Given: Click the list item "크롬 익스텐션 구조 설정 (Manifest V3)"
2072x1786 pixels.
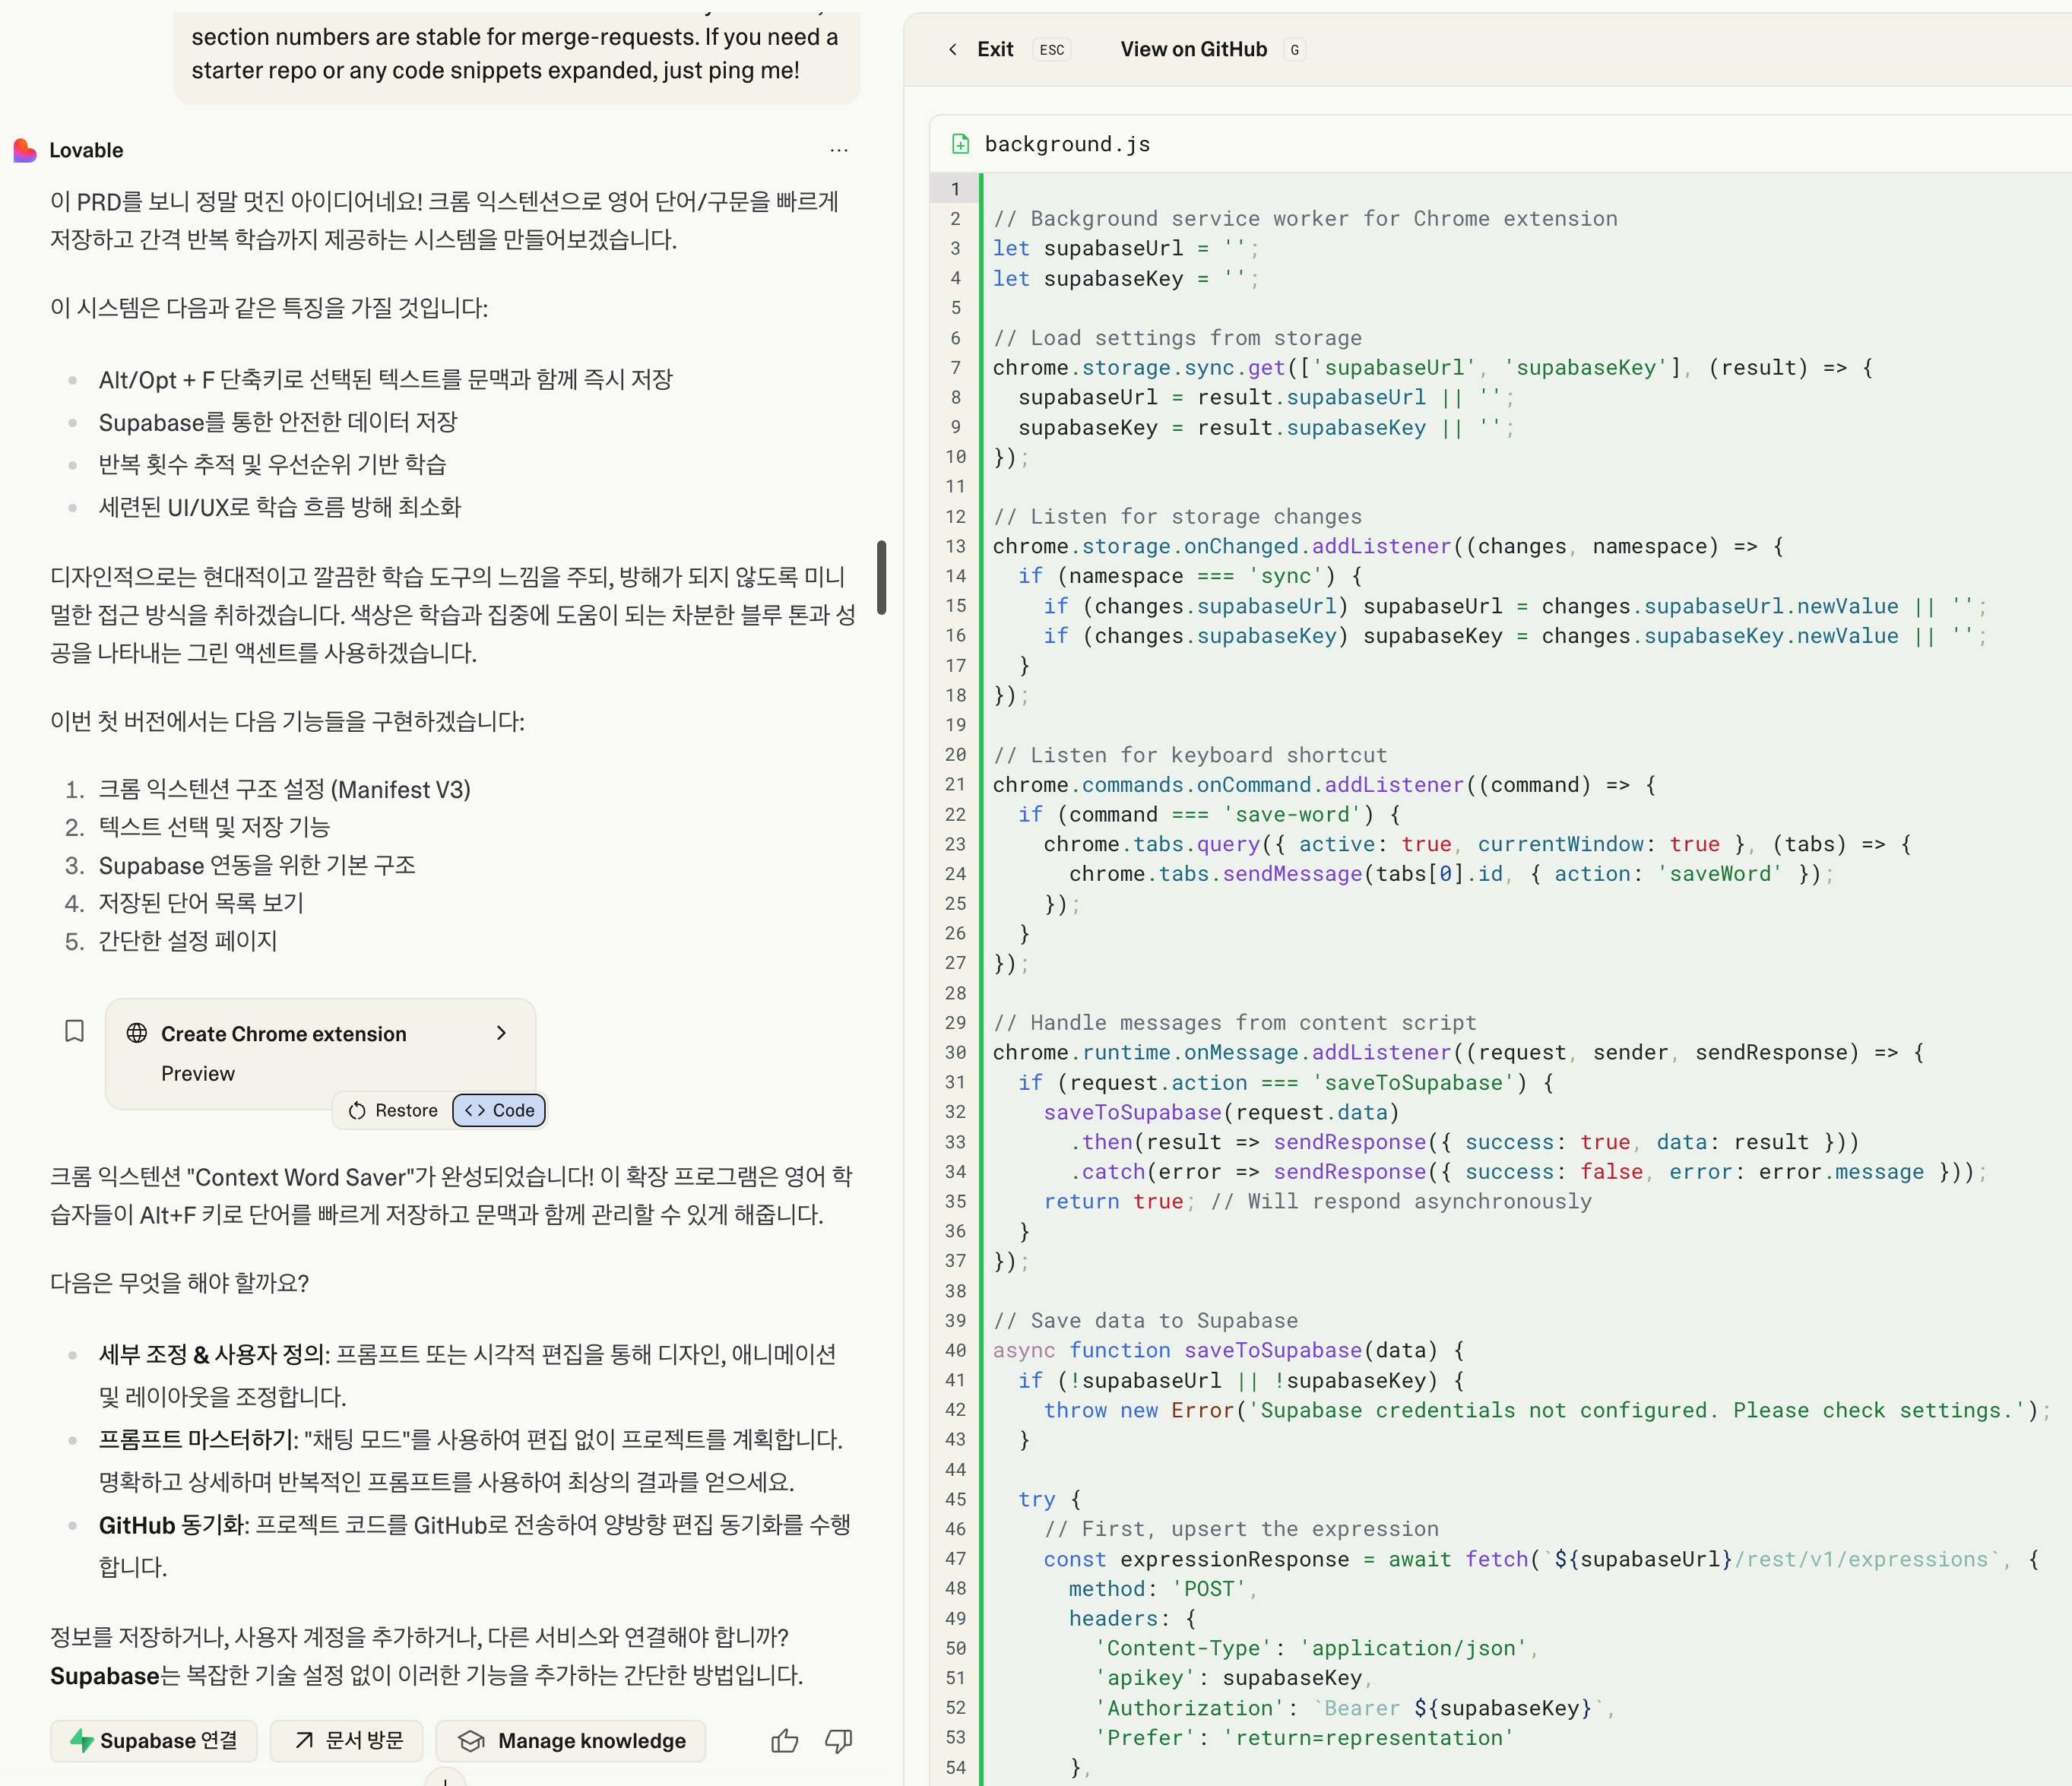Looking at the screenshot, I should pyautogui.click(x=284, y=789).
